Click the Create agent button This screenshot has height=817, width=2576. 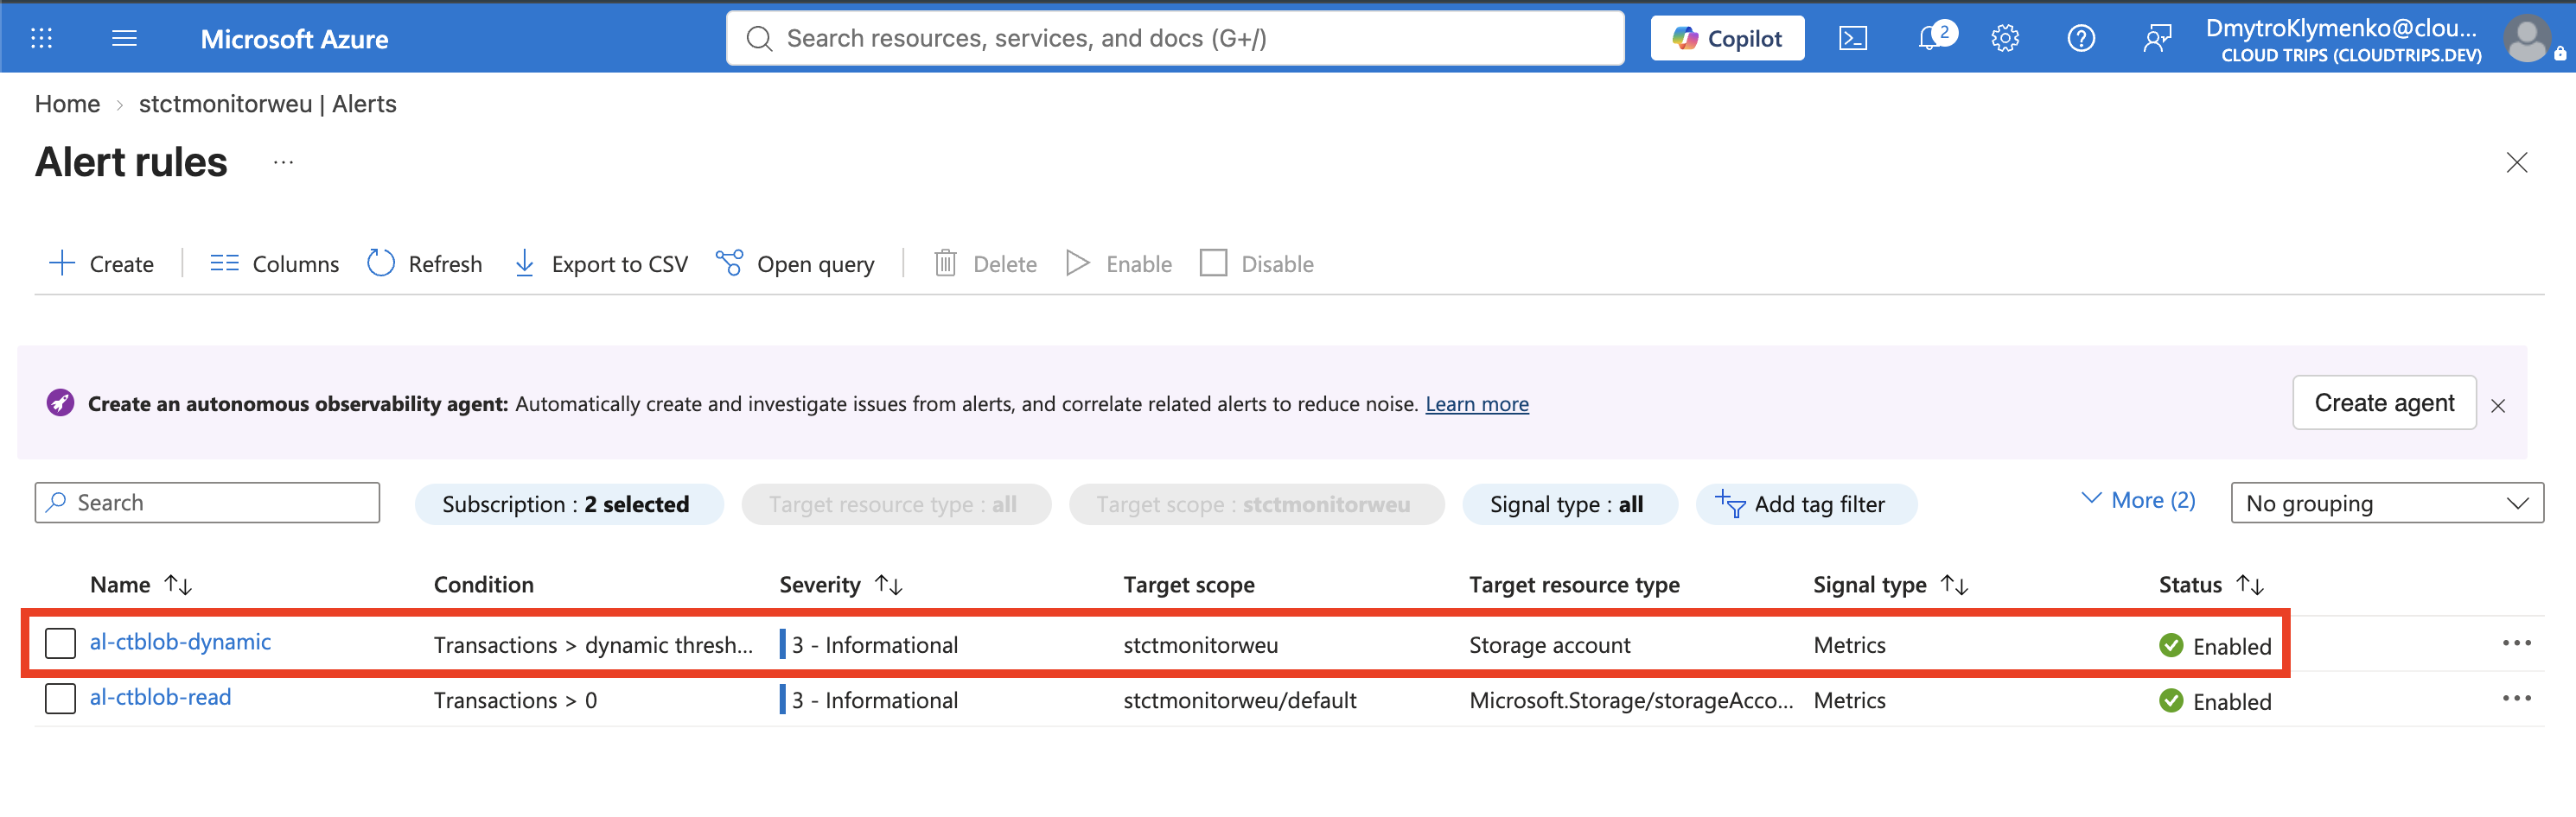[x=2383, y=402]
